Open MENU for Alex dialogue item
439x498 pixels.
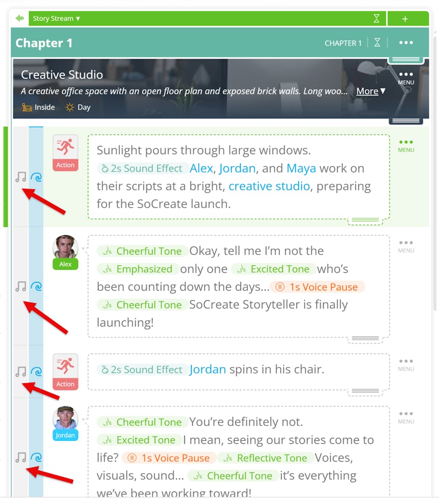click(406, 246)
